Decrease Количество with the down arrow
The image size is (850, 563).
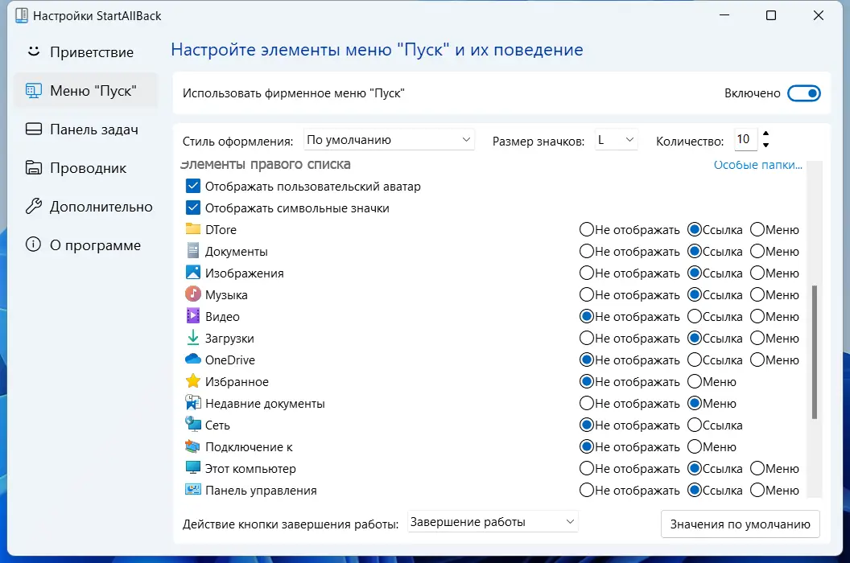point(765,145)
